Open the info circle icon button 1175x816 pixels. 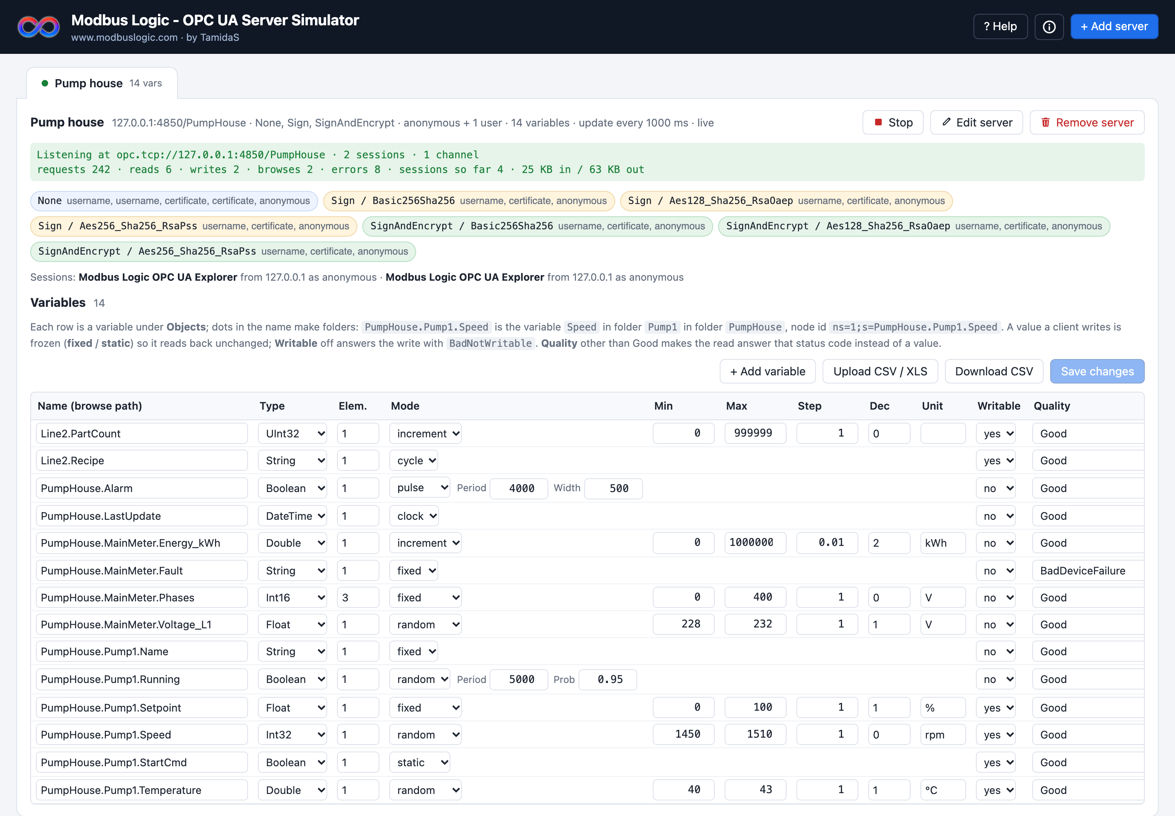click(1049, 27)
